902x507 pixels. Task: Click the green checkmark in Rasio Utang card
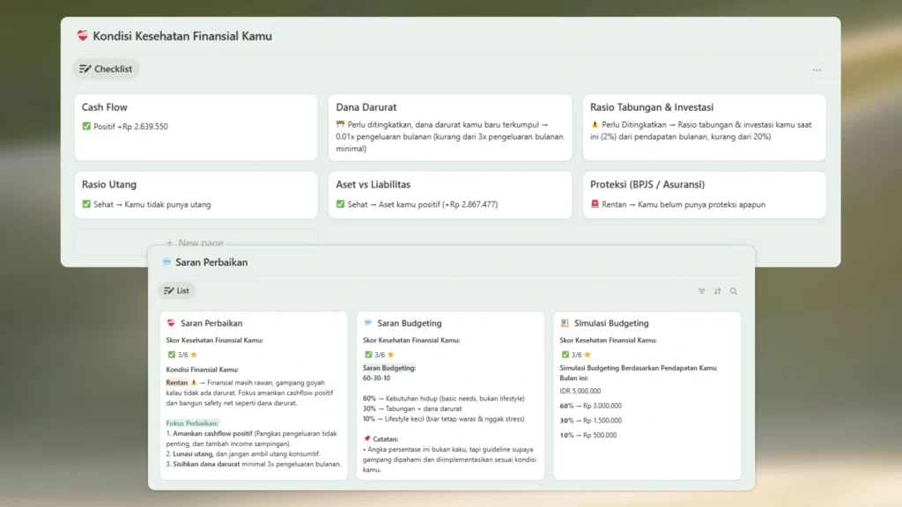[x=86, y=204]
